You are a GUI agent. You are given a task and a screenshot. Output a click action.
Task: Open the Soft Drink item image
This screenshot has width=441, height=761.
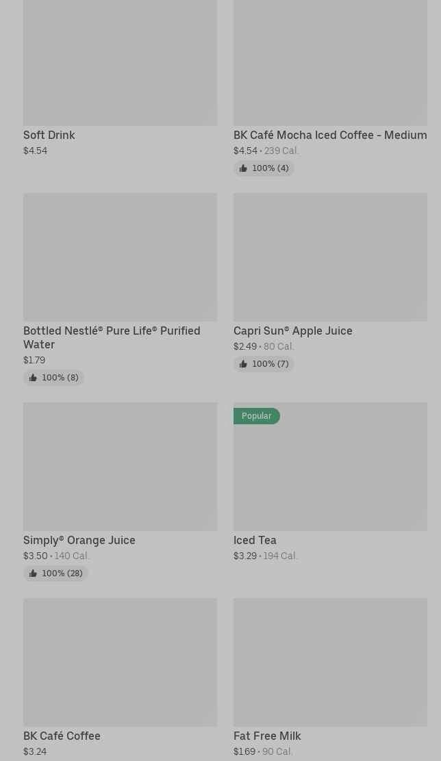(x=120, y=62)
